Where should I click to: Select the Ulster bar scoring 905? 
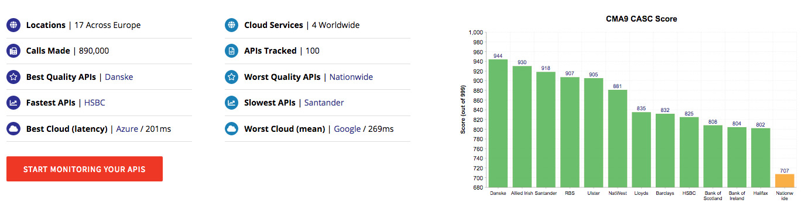click(x=594, y=133)
